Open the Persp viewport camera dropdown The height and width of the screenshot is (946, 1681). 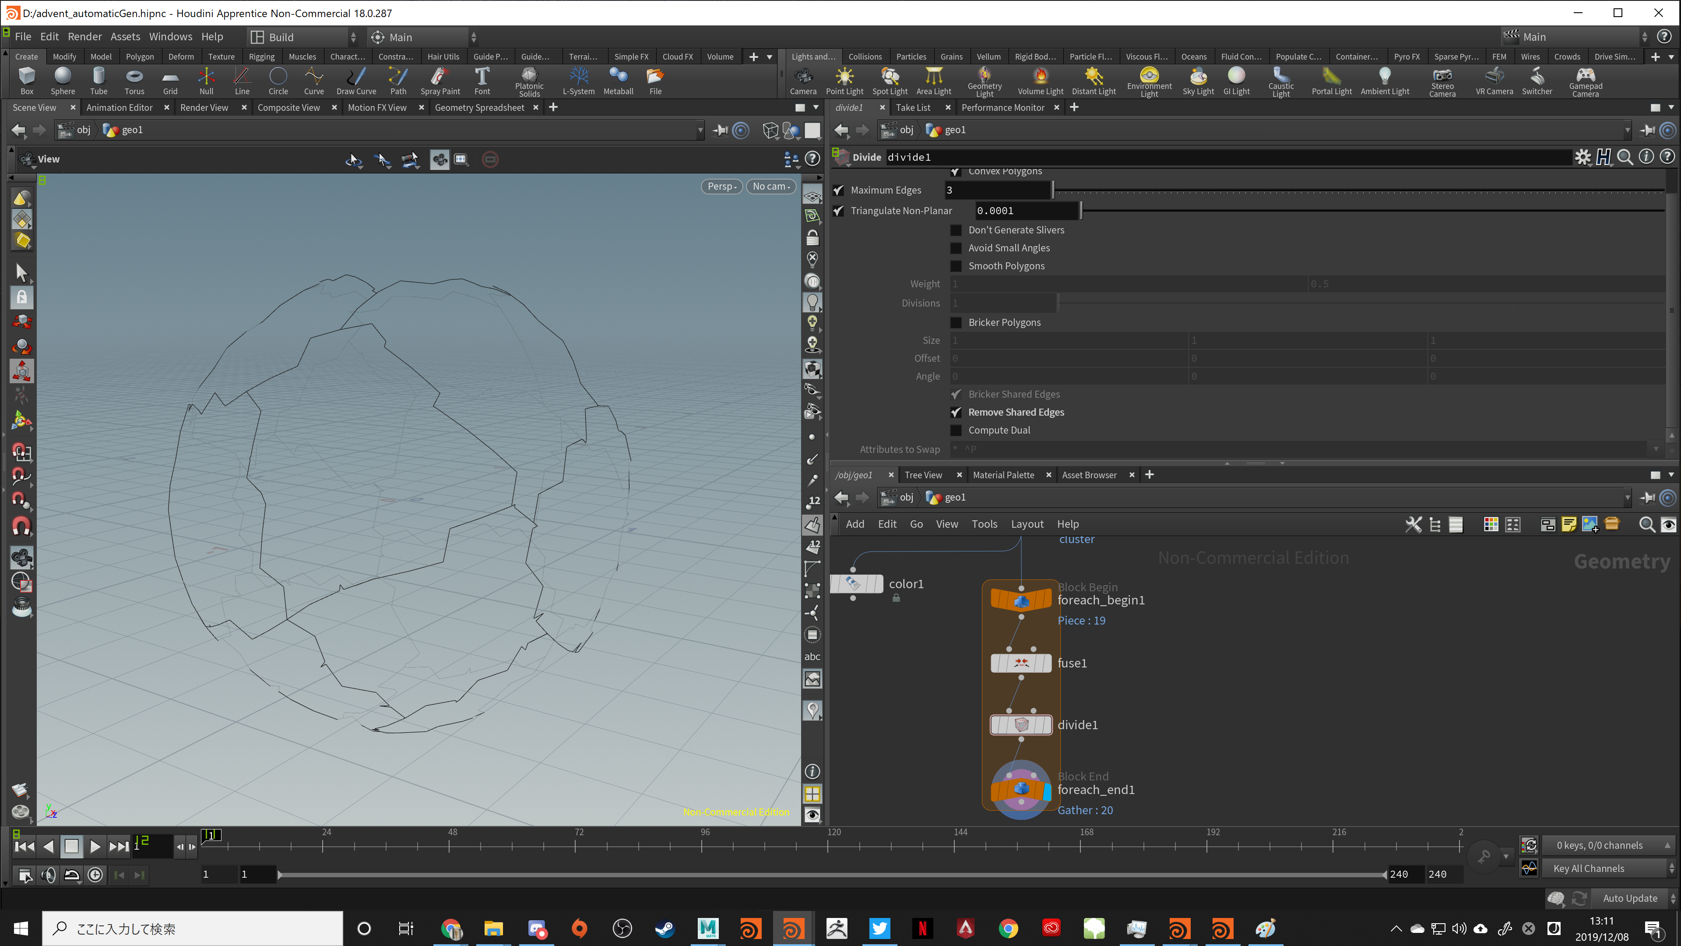click(x=721, y=186)
